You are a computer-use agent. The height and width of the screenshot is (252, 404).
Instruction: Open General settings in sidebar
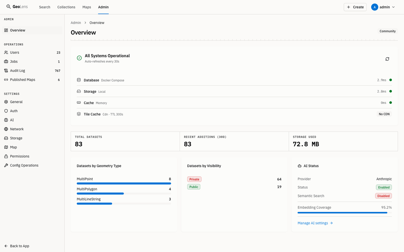click(x=32, y=102)
